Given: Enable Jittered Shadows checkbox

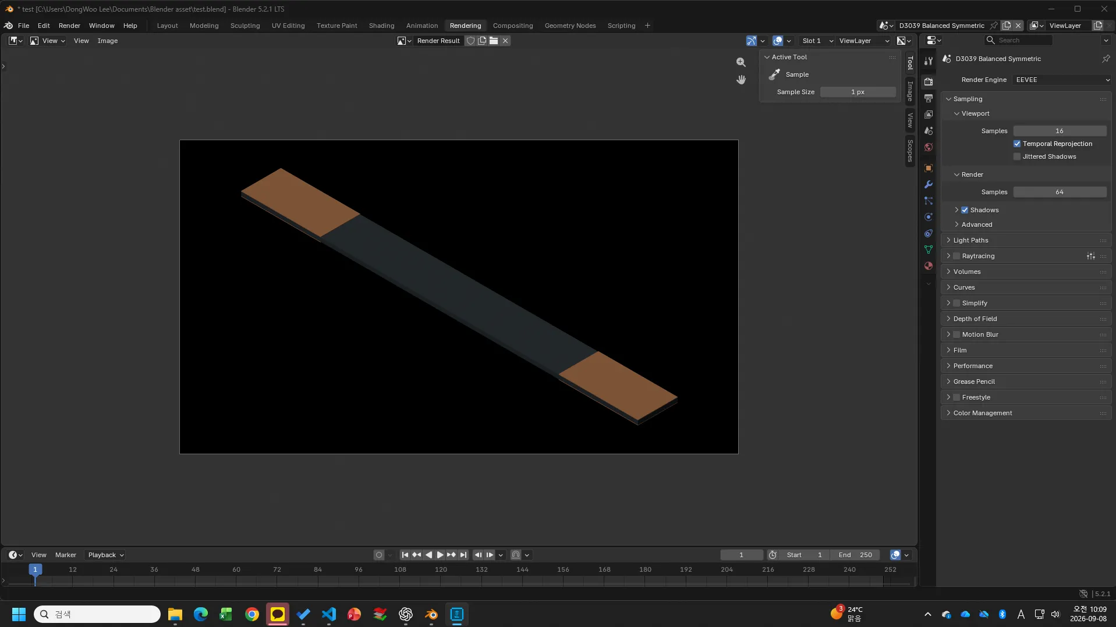Looking at the screenshot, I should tap(1017, 156).
